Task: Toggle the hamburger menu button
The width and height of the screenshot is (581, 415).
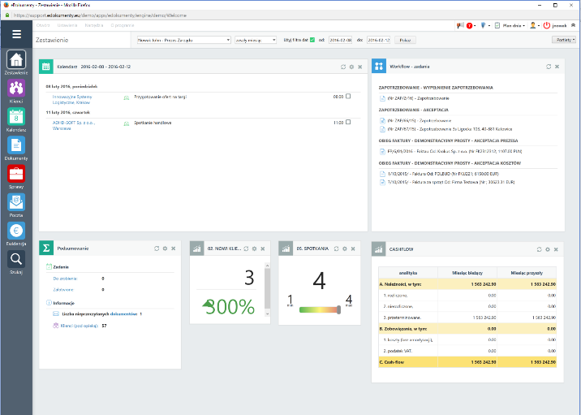Action: tap(16, 34)
